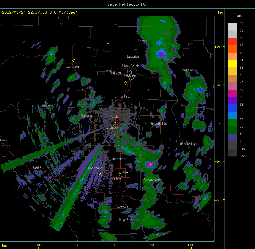Image resolution: width=255 pixels, height=249 pixels.
Task: Click the Innisfail city label
Action: (x=123, y=96)
